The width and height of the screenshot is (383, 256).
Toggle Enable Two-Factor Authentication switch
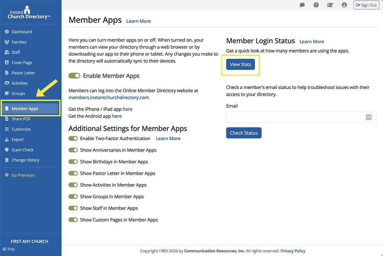73,138
